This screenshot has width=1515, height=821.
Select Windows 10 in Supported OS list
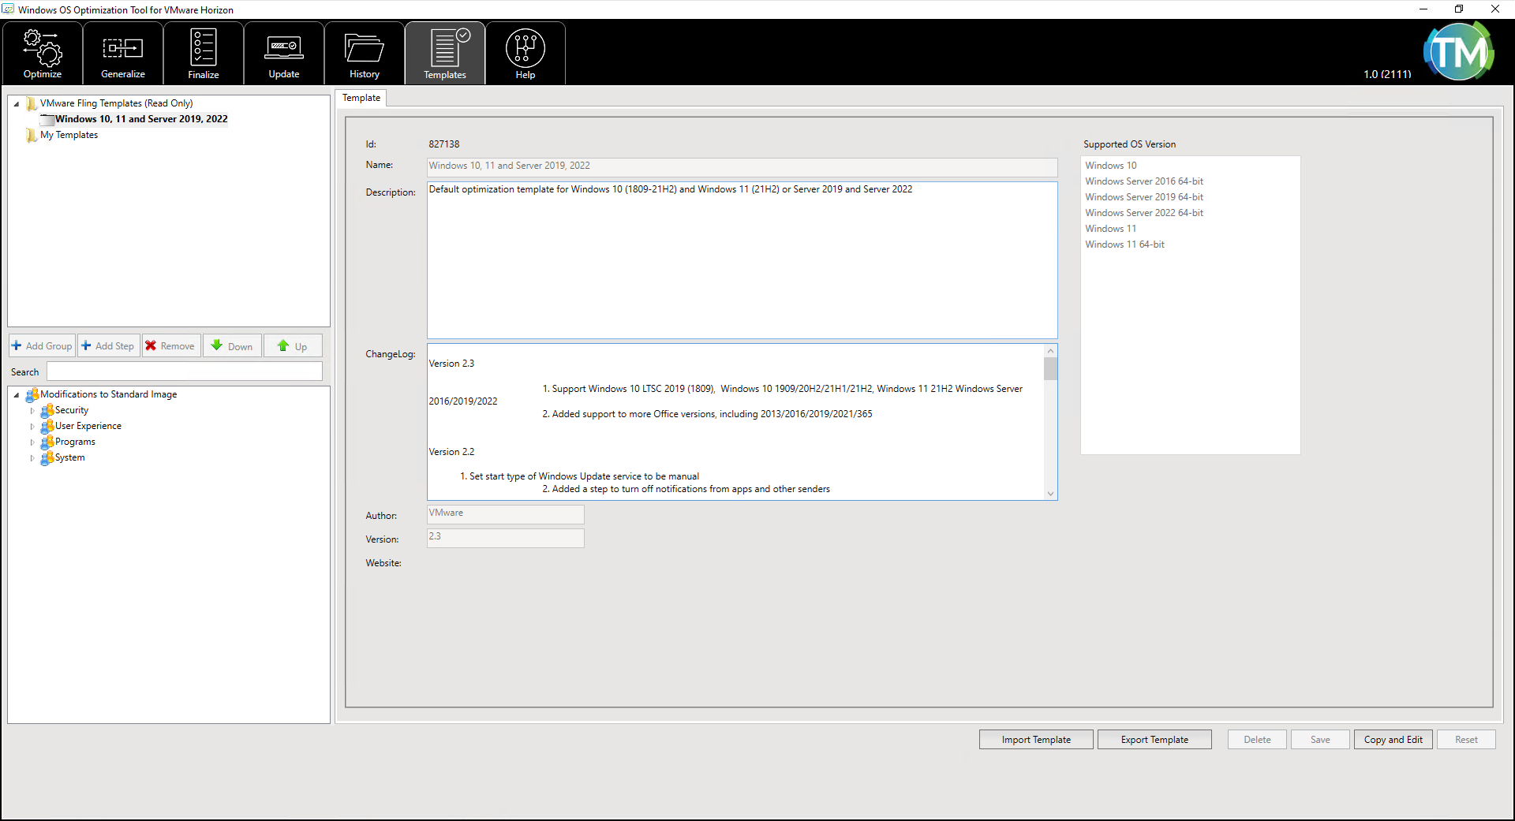[1110, 166]
